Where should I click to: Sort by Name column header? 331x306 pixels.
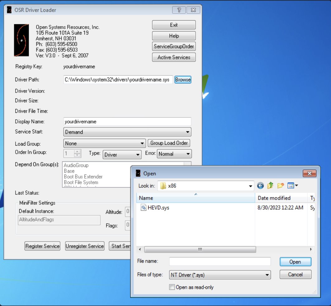pyautogui.click(x=196, y=198)
